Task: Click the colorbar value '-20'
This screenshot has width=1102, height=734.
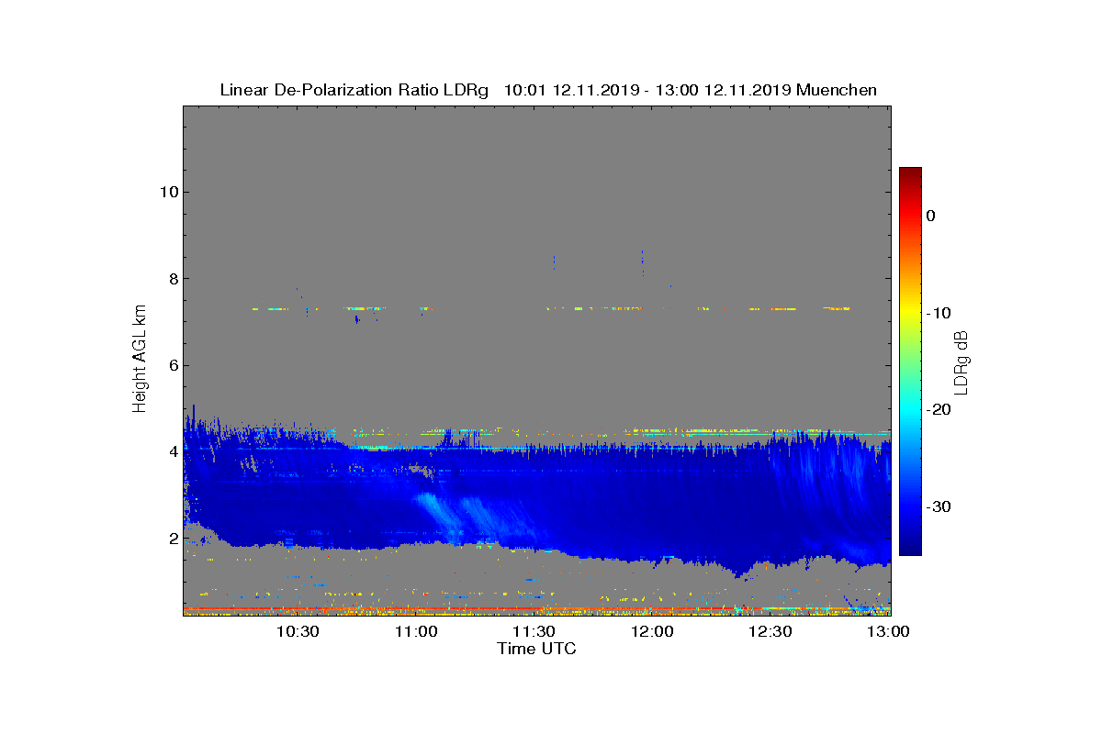Action: (938, 410)
